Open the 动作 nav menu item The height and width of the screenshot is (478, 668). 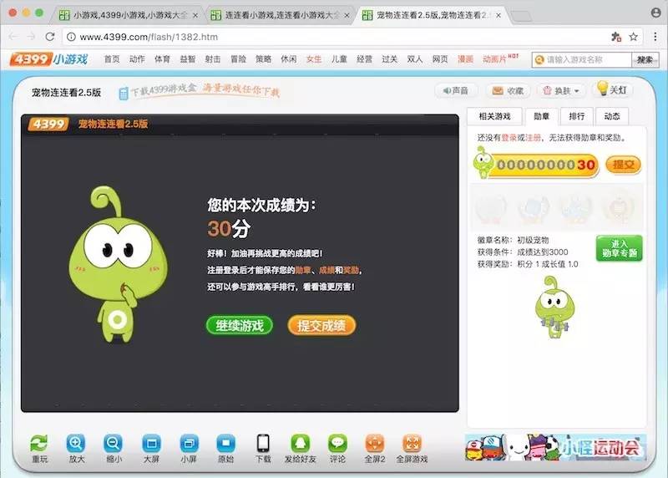click(137, 59)
